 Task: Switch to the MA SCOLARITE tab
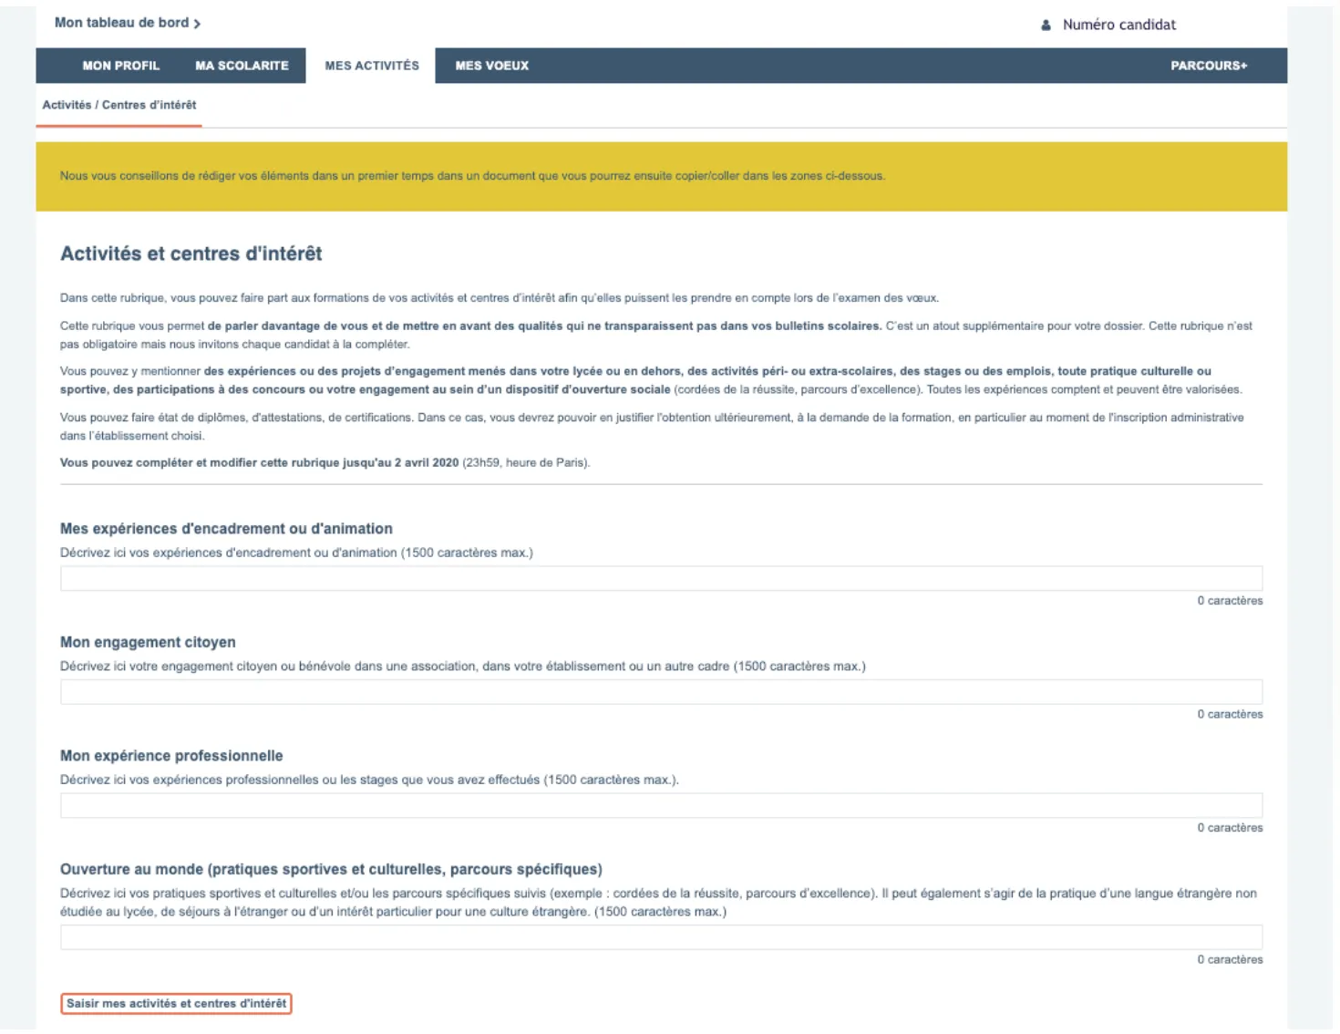[x=241, y=65]
